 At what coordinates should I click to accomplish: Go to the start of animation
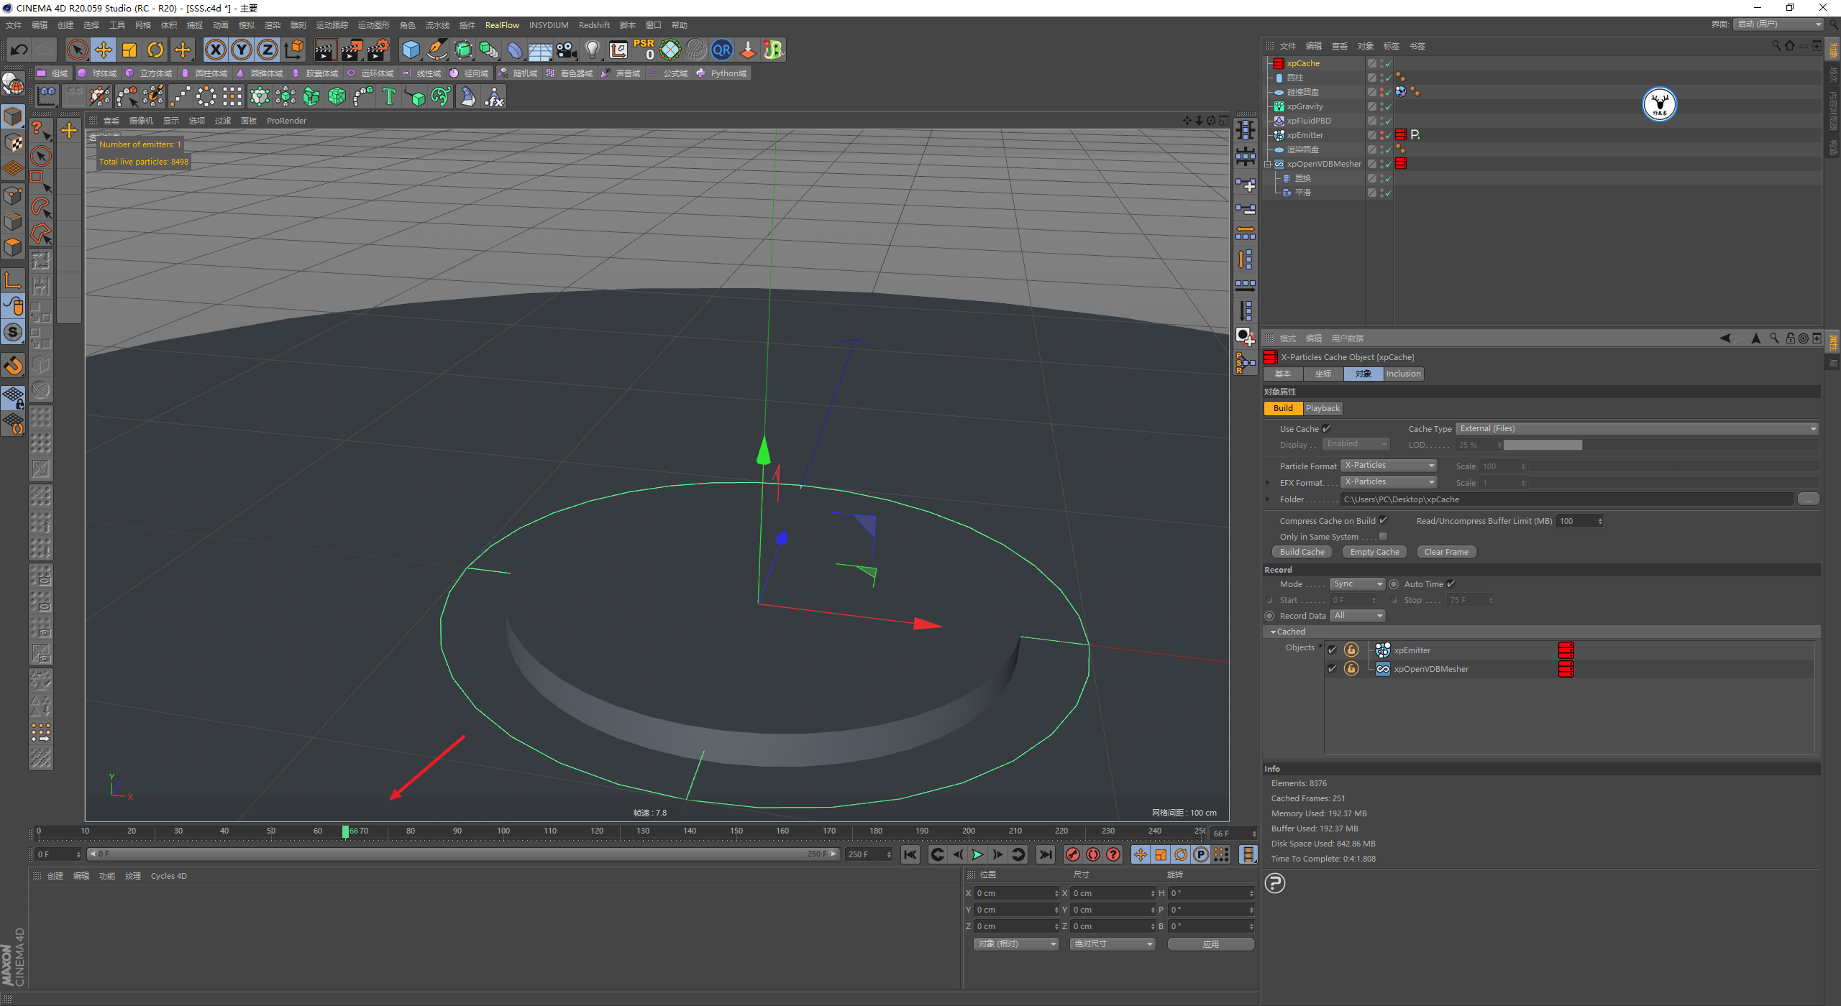tap(910, 854)
